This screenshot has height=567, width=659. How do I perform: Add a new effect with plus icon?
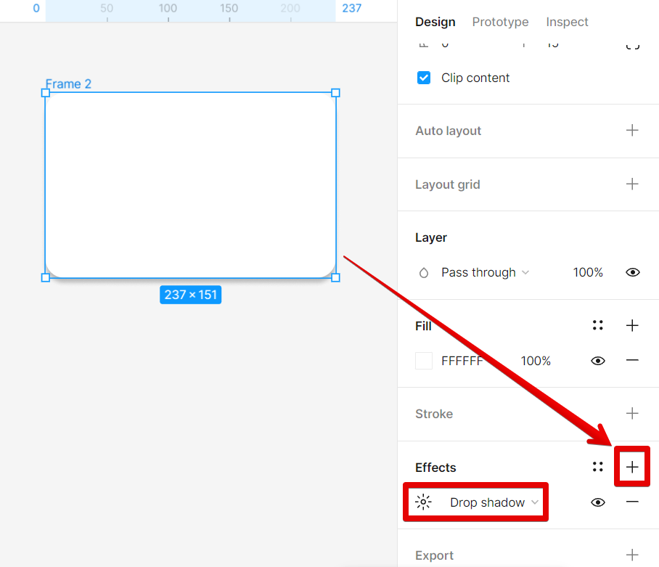[632, 468]
